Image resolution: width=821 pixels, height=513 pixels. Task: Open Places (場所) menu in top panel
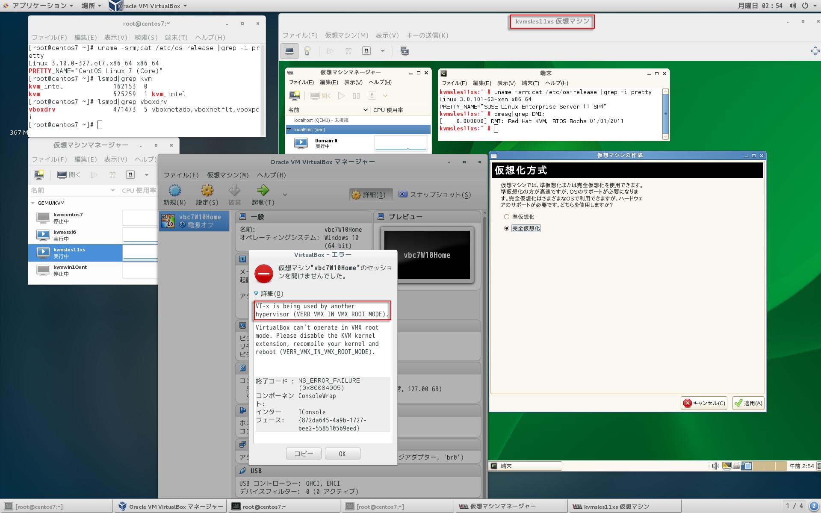tap(91, 6)
